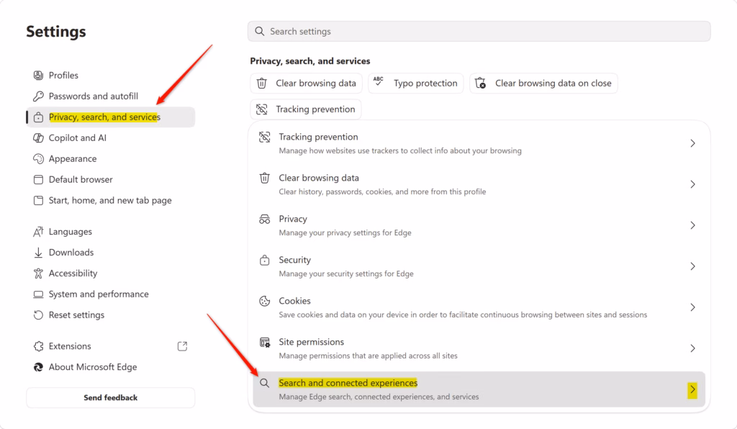
Task: Select Languages in sidebar
Action: (110, 232)
